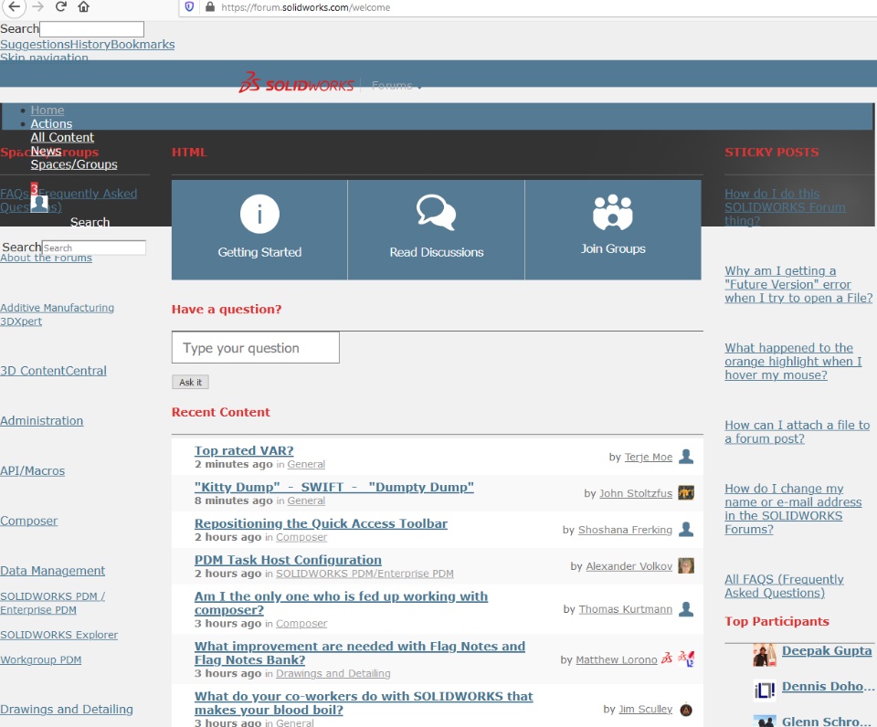Open the PDM Task Host Configuration post
This screenshot has height=727, width=877.
click(x=288, y=560)
